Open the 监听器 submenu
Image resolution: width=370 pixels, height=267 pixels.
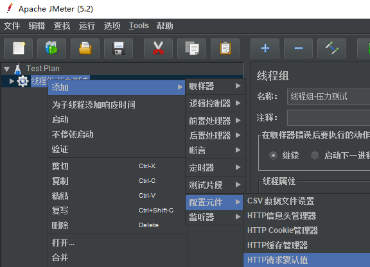[x=215, y=217]
